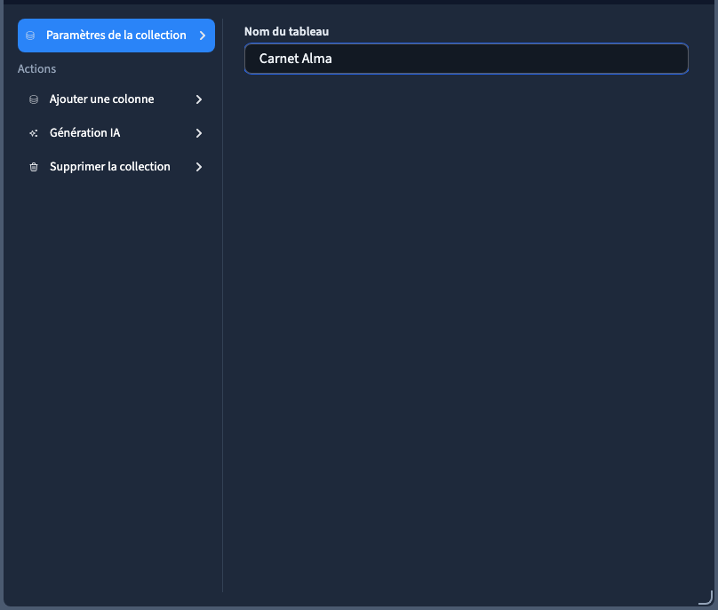Image resolution: width=718 pixels, height=610 pixels.
Task: Expand the Génération IA chevron
Action: coord(199,133)
